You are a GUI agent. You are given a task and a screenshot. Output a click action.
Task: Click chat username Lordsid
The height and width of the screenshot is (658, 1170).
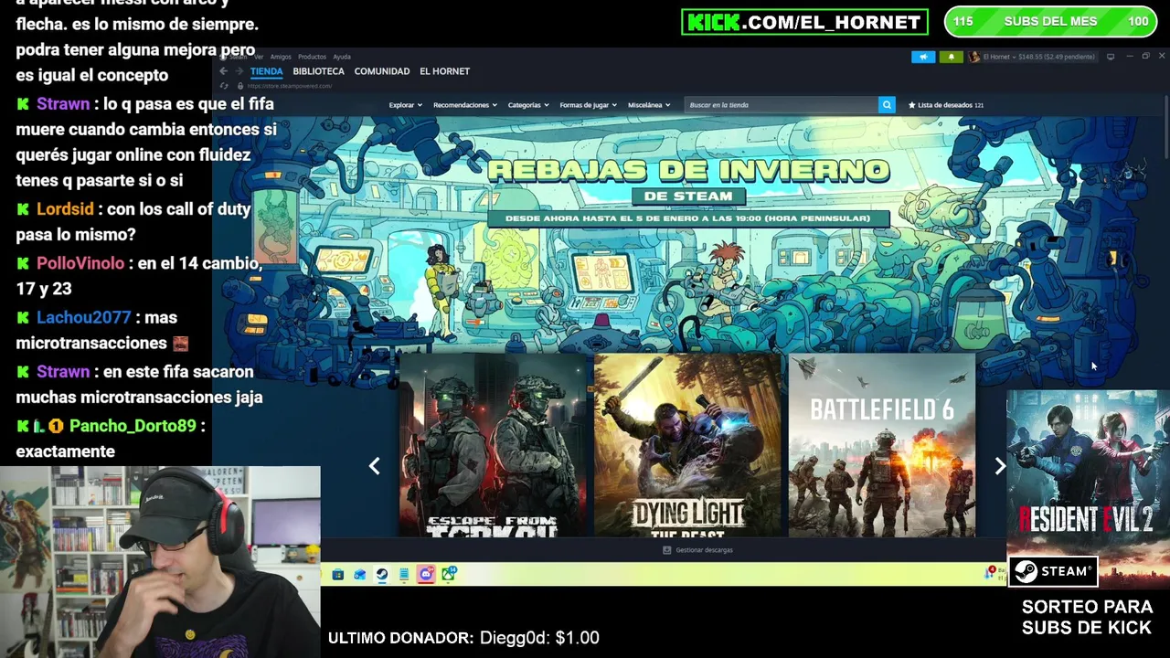tap(65, 209)
